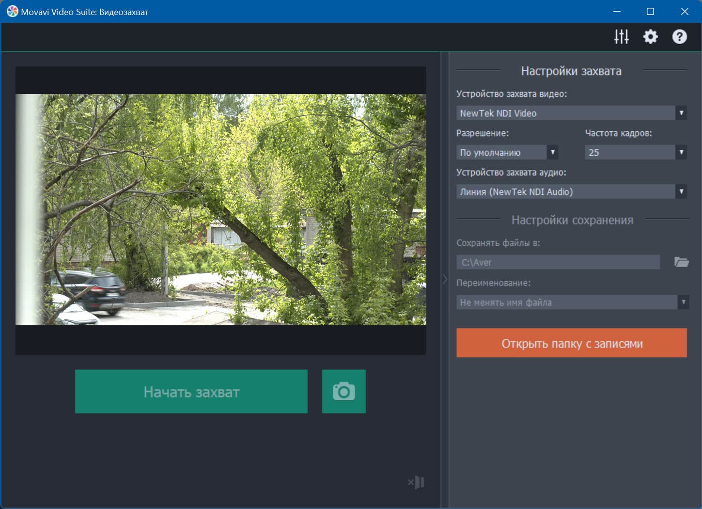Viewport: 702px width, 509px height.
Task: Close the Видеозахват window
Action: click(685, 12)
